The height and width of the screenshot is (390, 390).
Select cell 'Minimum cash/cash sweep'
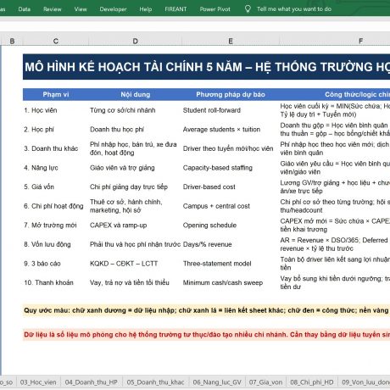pyautogui.click(x=231, y=282)
